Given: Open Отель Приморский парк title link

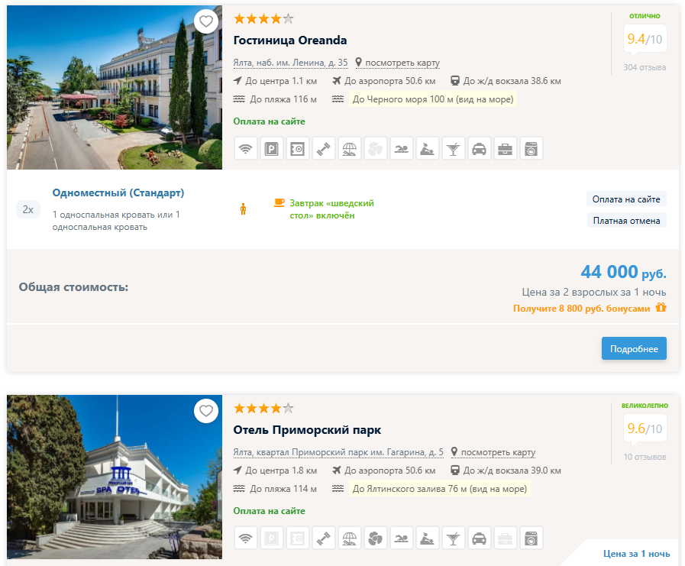Looking at the screenshot, I should 307,430.
